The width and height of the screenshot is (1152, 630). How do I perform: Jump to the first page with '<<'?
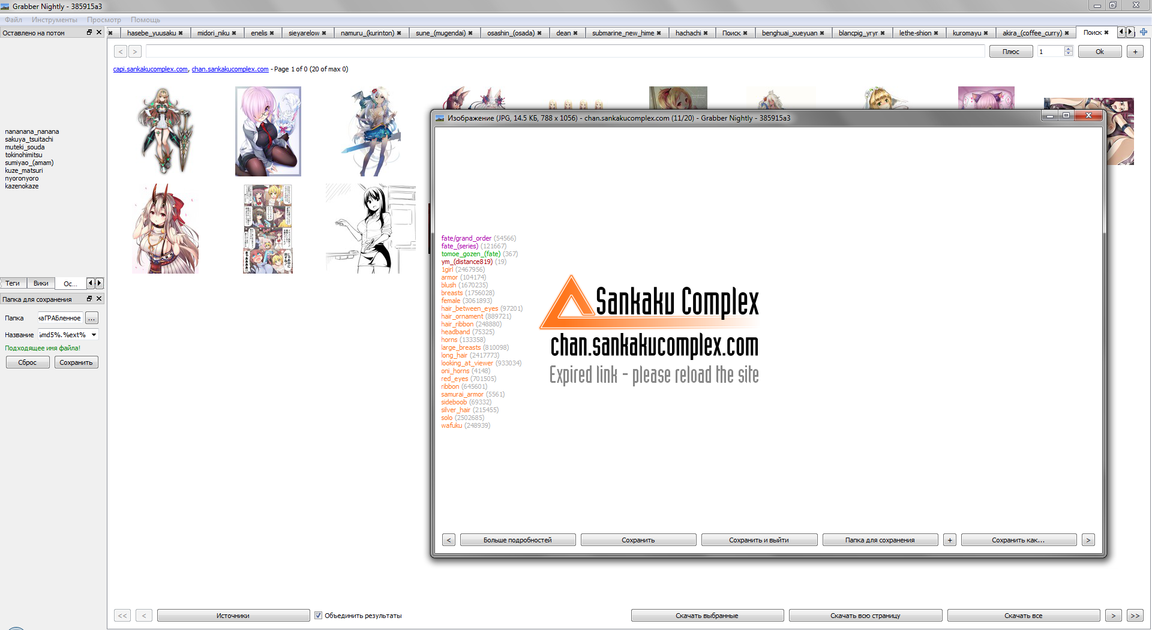(122, 616)
